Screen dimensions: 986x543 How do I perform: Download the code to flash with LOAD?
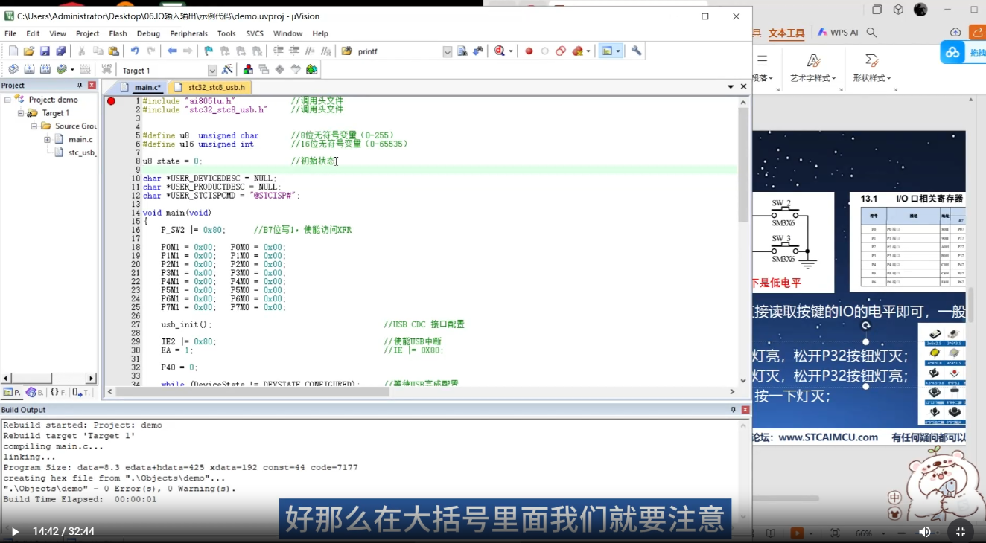(x=107, y=69)
